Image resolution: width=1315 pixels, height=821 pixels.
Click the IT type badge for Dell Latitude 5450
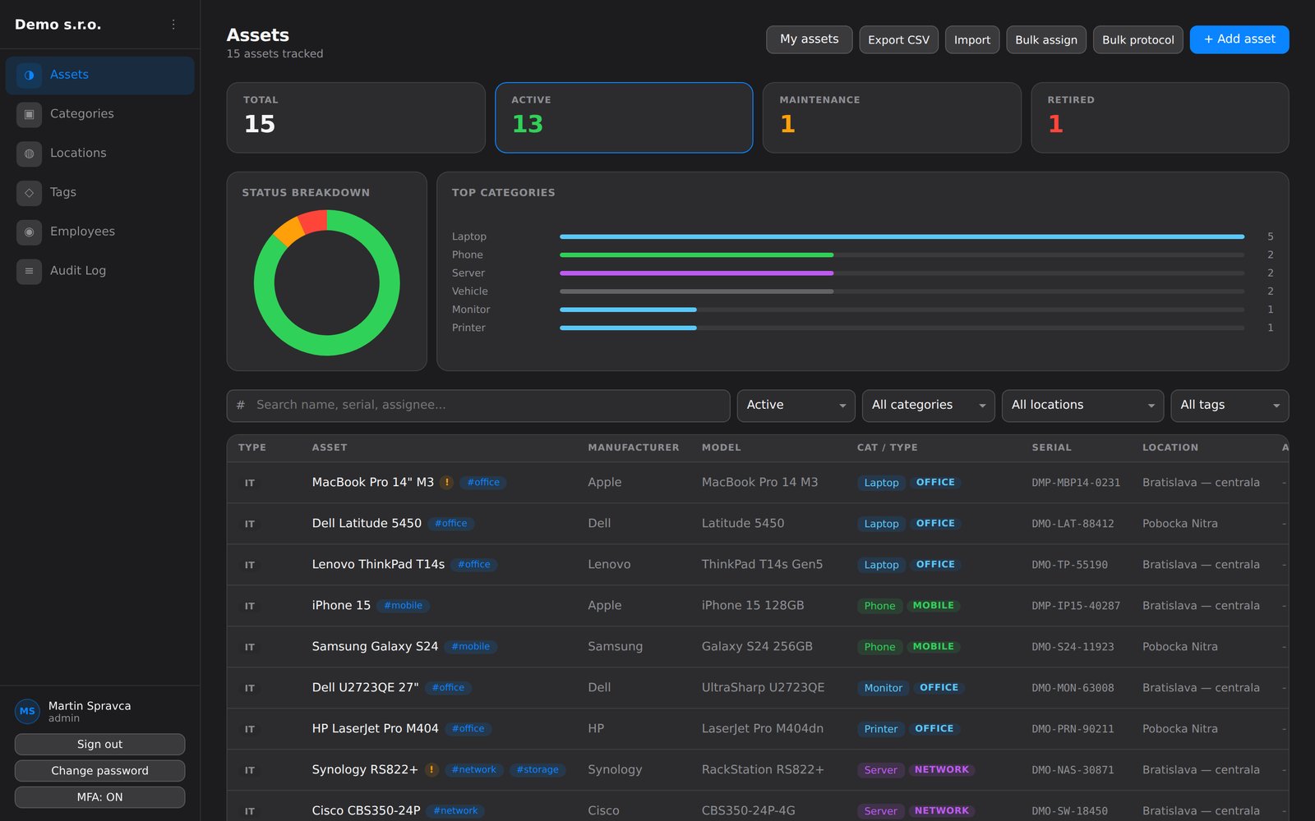tap(250, 524)
